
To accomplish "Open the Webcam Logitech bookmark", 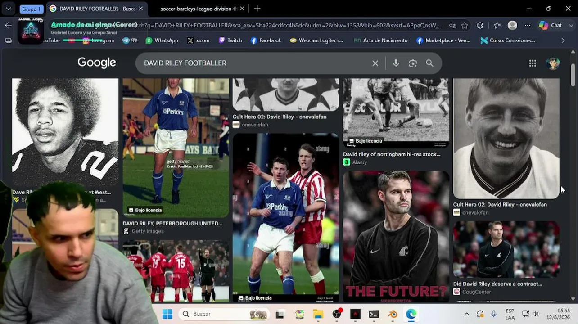I will (x=316, y=40).
